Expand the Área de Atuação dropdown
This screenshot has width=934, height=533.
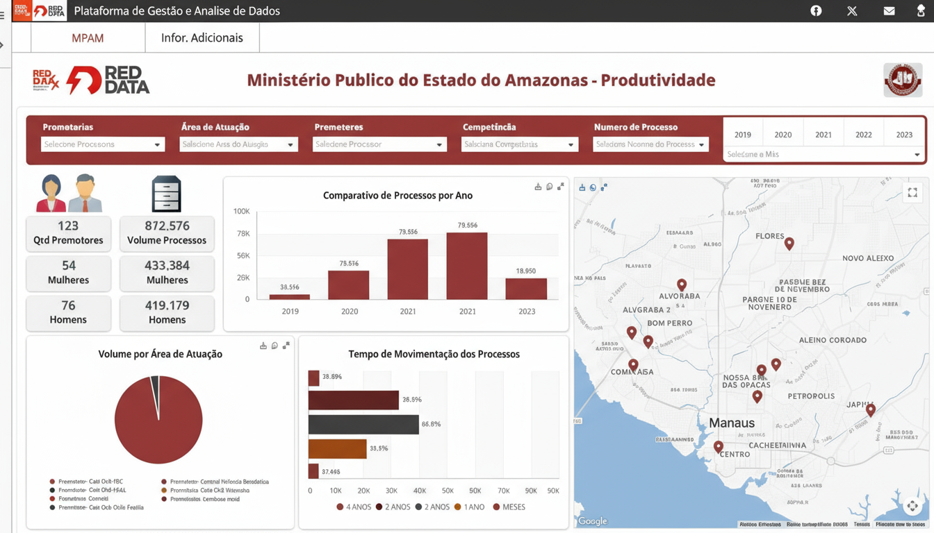(x=238, y=144)
